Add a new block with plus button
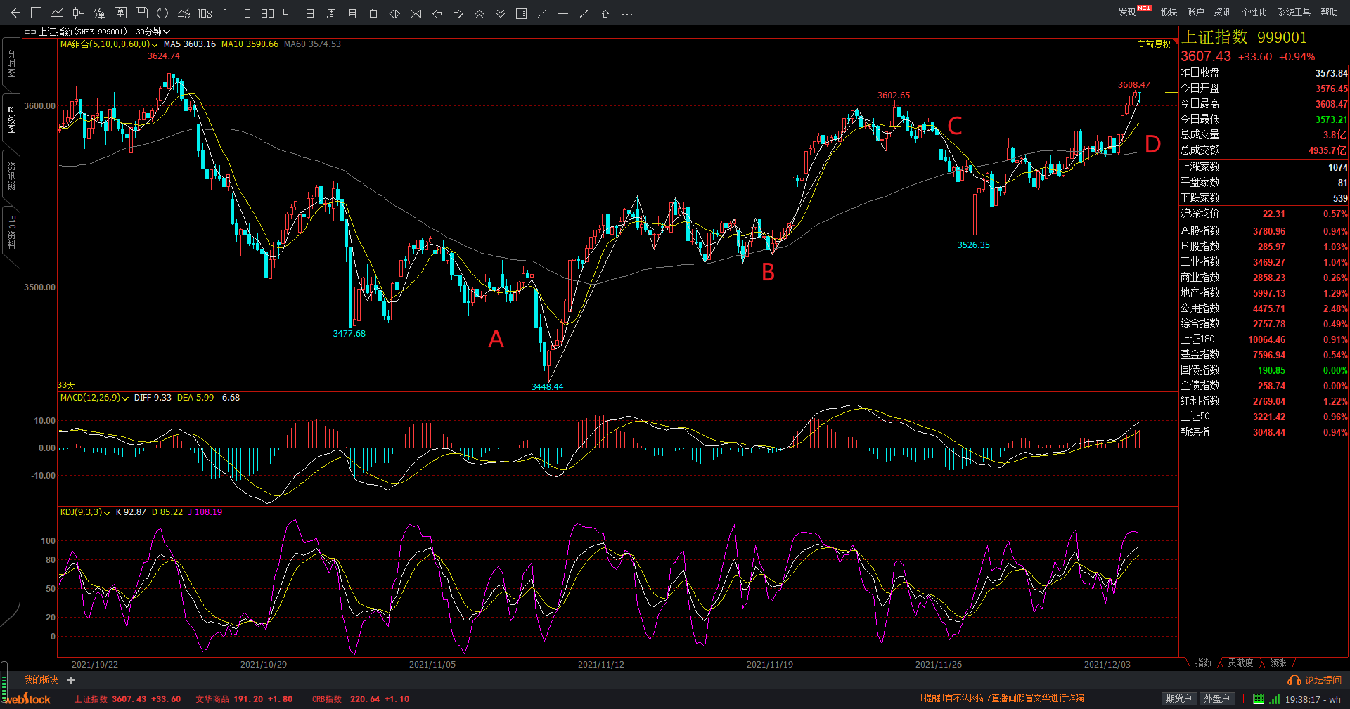Image resolution: width=1350 pixels, height=709 pixels. click(x=71, y=680)
